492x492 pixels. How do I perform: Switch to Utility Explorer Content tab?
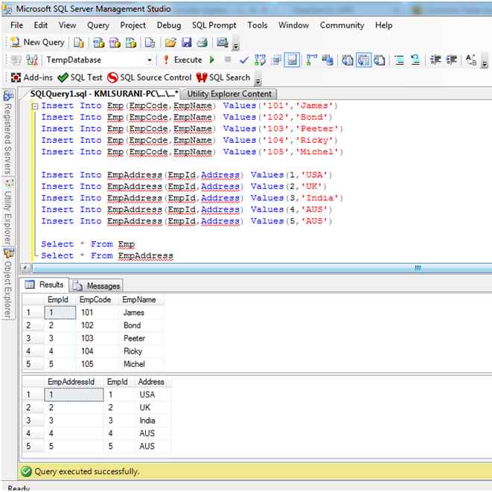[229, 94]
